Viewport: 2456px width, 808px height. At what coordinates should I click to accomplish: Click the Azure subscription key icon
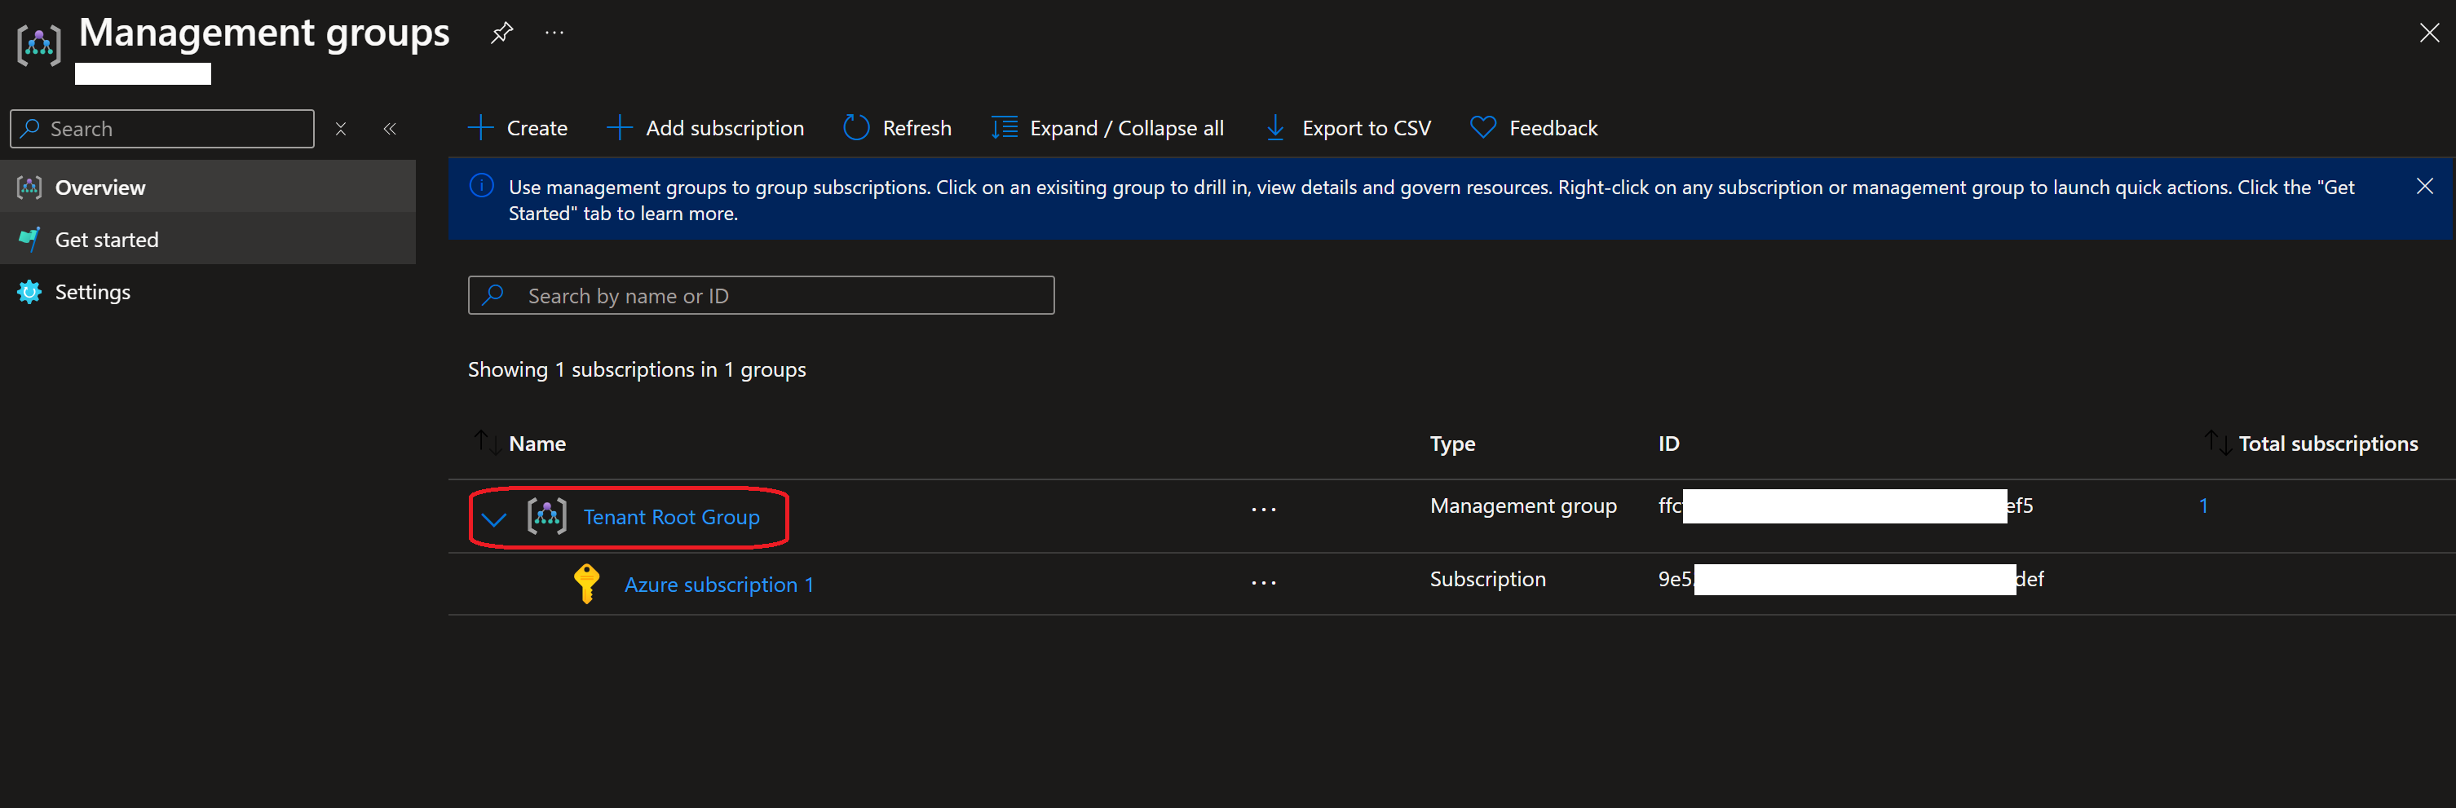tap(586, 583)
